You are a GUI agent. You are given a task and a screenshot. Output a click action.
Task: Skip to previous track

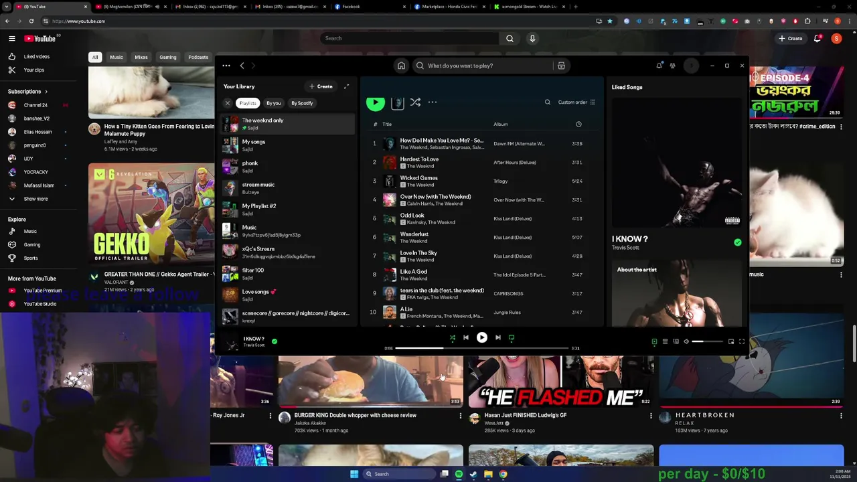pos(466,337)
